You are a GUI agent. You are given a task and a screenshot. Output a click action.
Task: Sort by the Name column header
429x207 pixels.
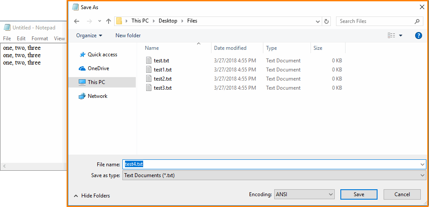(152, 48)
